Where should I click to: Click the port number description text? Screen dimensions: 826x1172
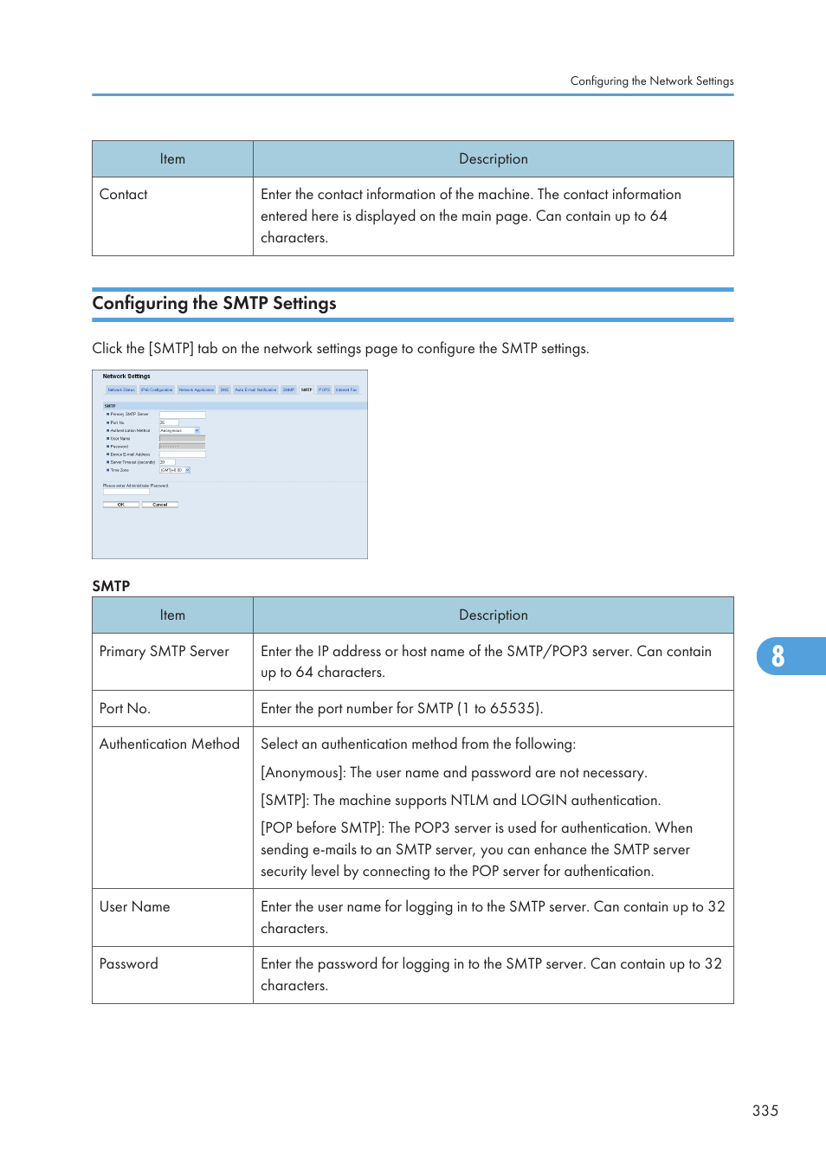402,708
